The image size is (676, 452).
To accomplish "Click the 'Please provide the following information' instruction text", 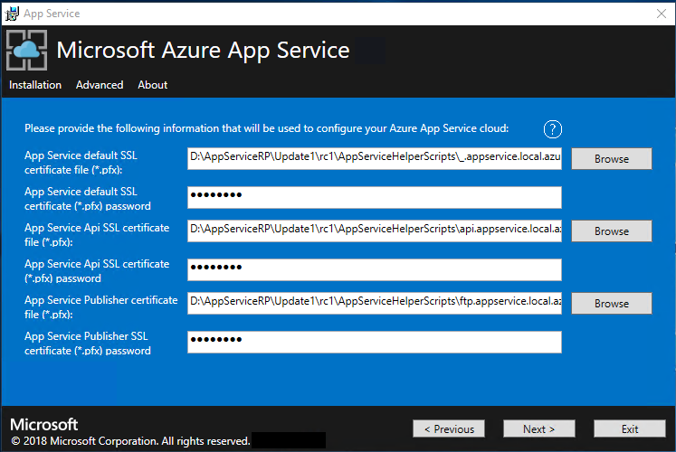I will [266, 128].
